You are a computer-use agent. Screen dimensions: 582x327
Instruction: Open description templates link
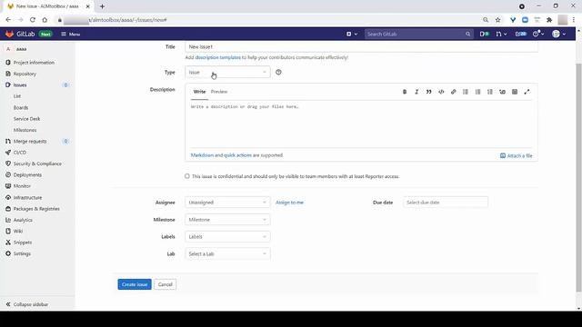(x=218, y=57)
